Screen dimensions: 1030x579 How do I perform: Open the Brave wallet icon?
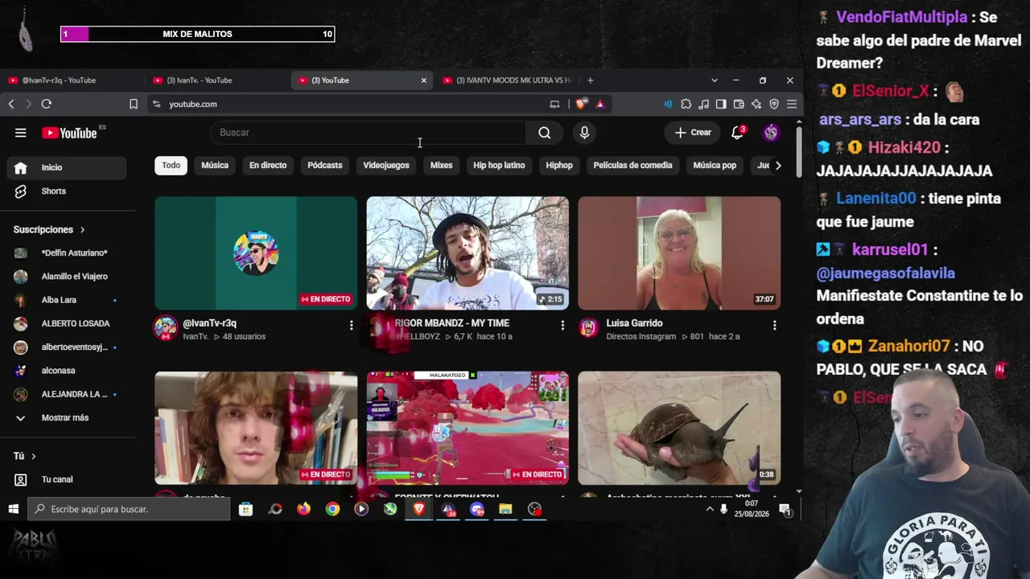click(739, 104)
